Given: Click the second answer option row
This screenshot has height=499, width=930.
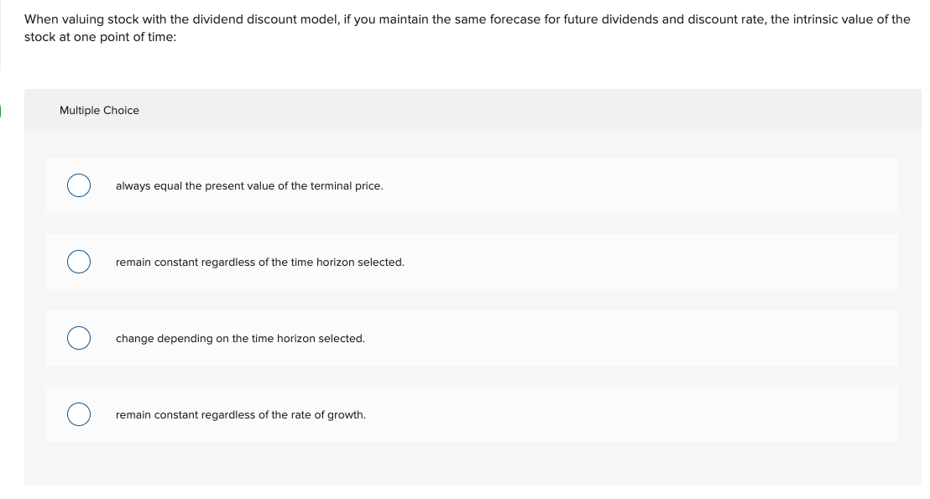Looking at the screenshot, I should click(472, 261).
